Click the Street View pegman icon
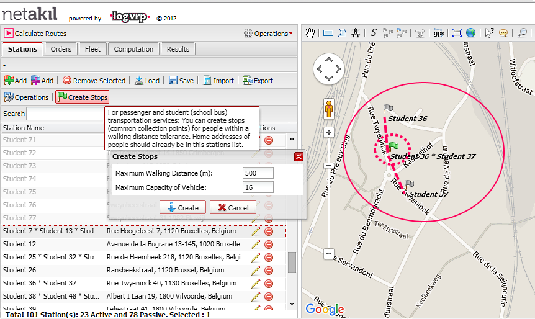This screenshot has height=319, width=535. coord(328,109)
